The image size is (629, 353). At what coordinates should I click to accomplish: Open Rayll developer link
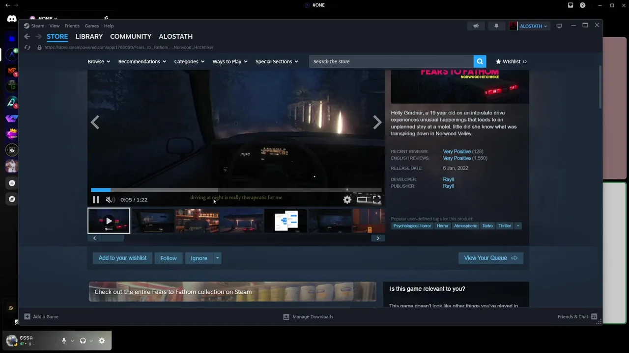pos(448,179)
